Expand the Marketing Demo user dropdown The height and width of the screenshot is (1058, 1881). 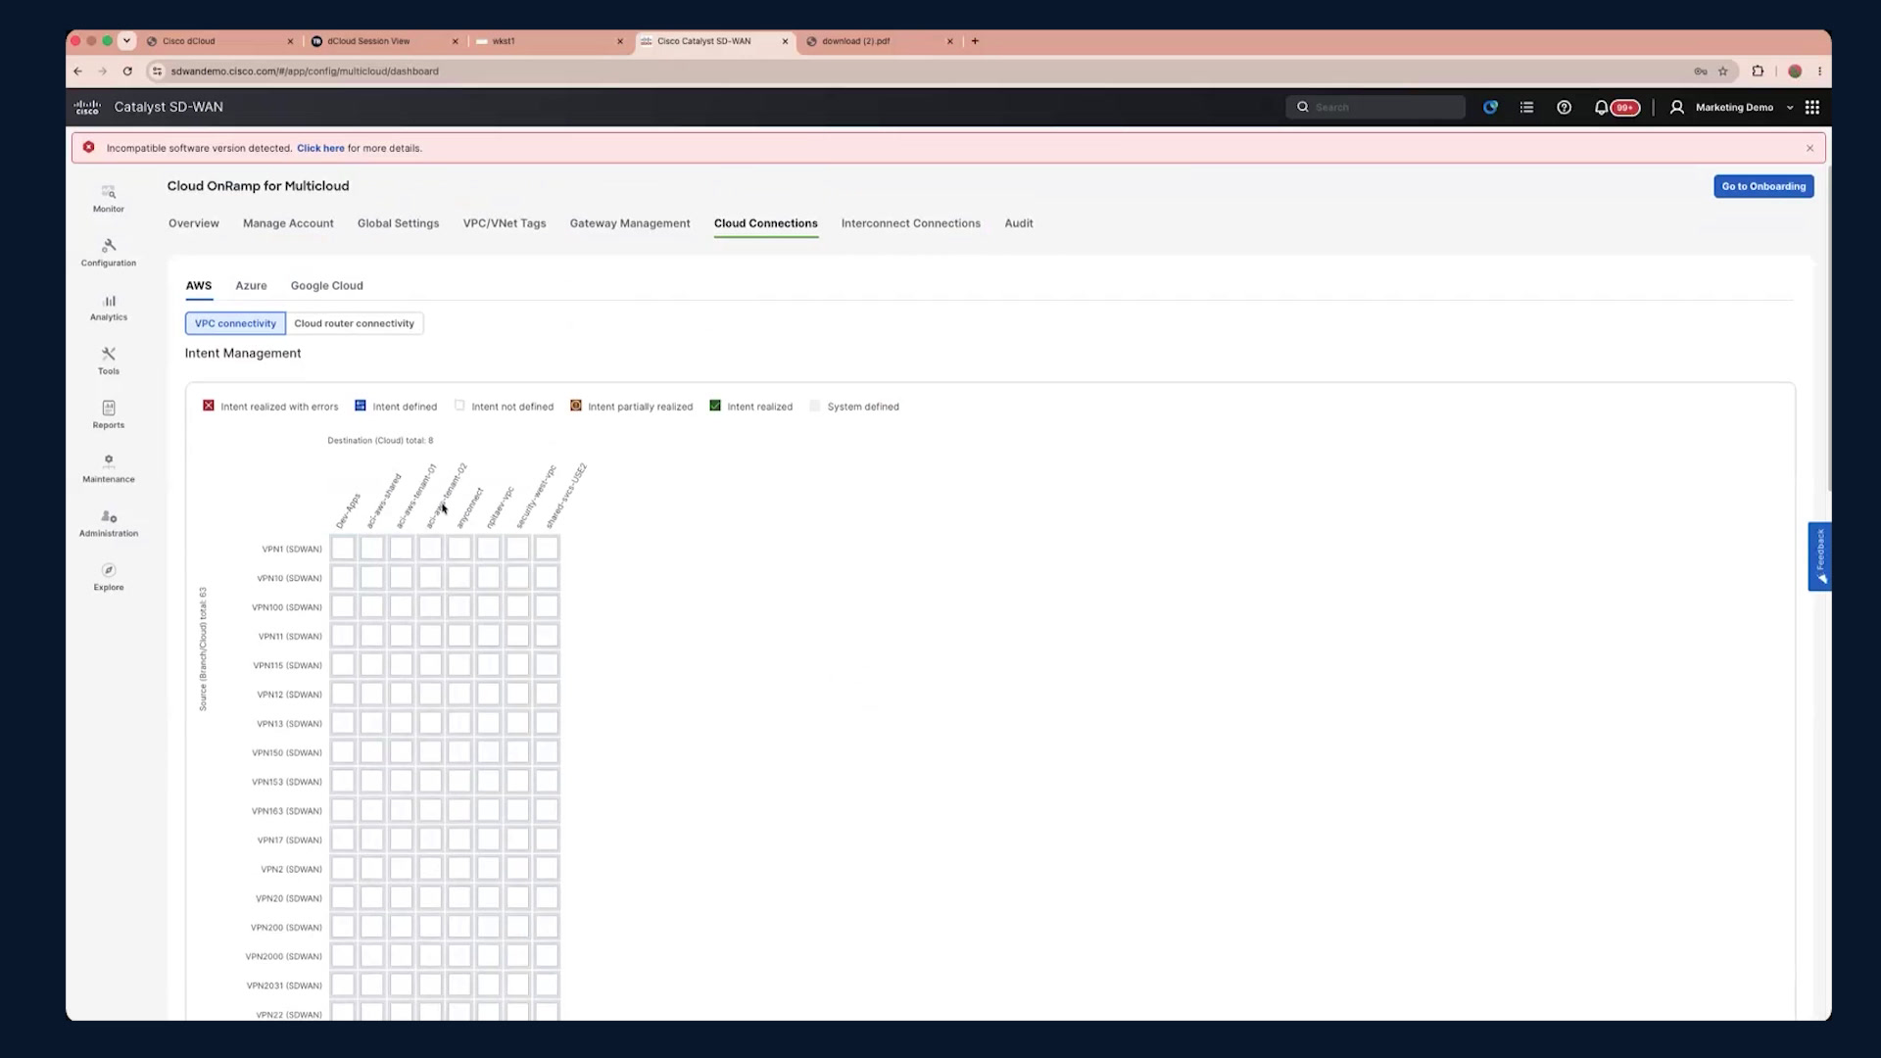(x=1733, y=108)
